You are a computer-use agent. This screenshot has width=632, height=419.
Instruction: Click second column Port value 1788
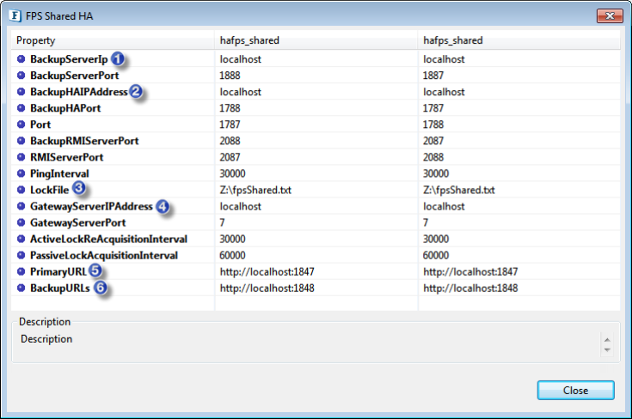(433, 124)
